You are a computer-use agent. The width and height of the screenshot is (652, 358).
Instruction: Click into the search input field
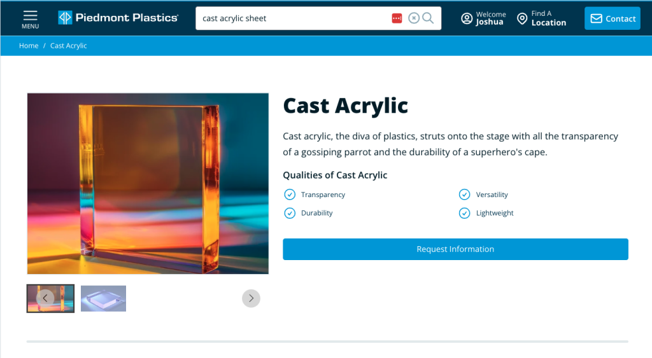click(x=293, y=18)
